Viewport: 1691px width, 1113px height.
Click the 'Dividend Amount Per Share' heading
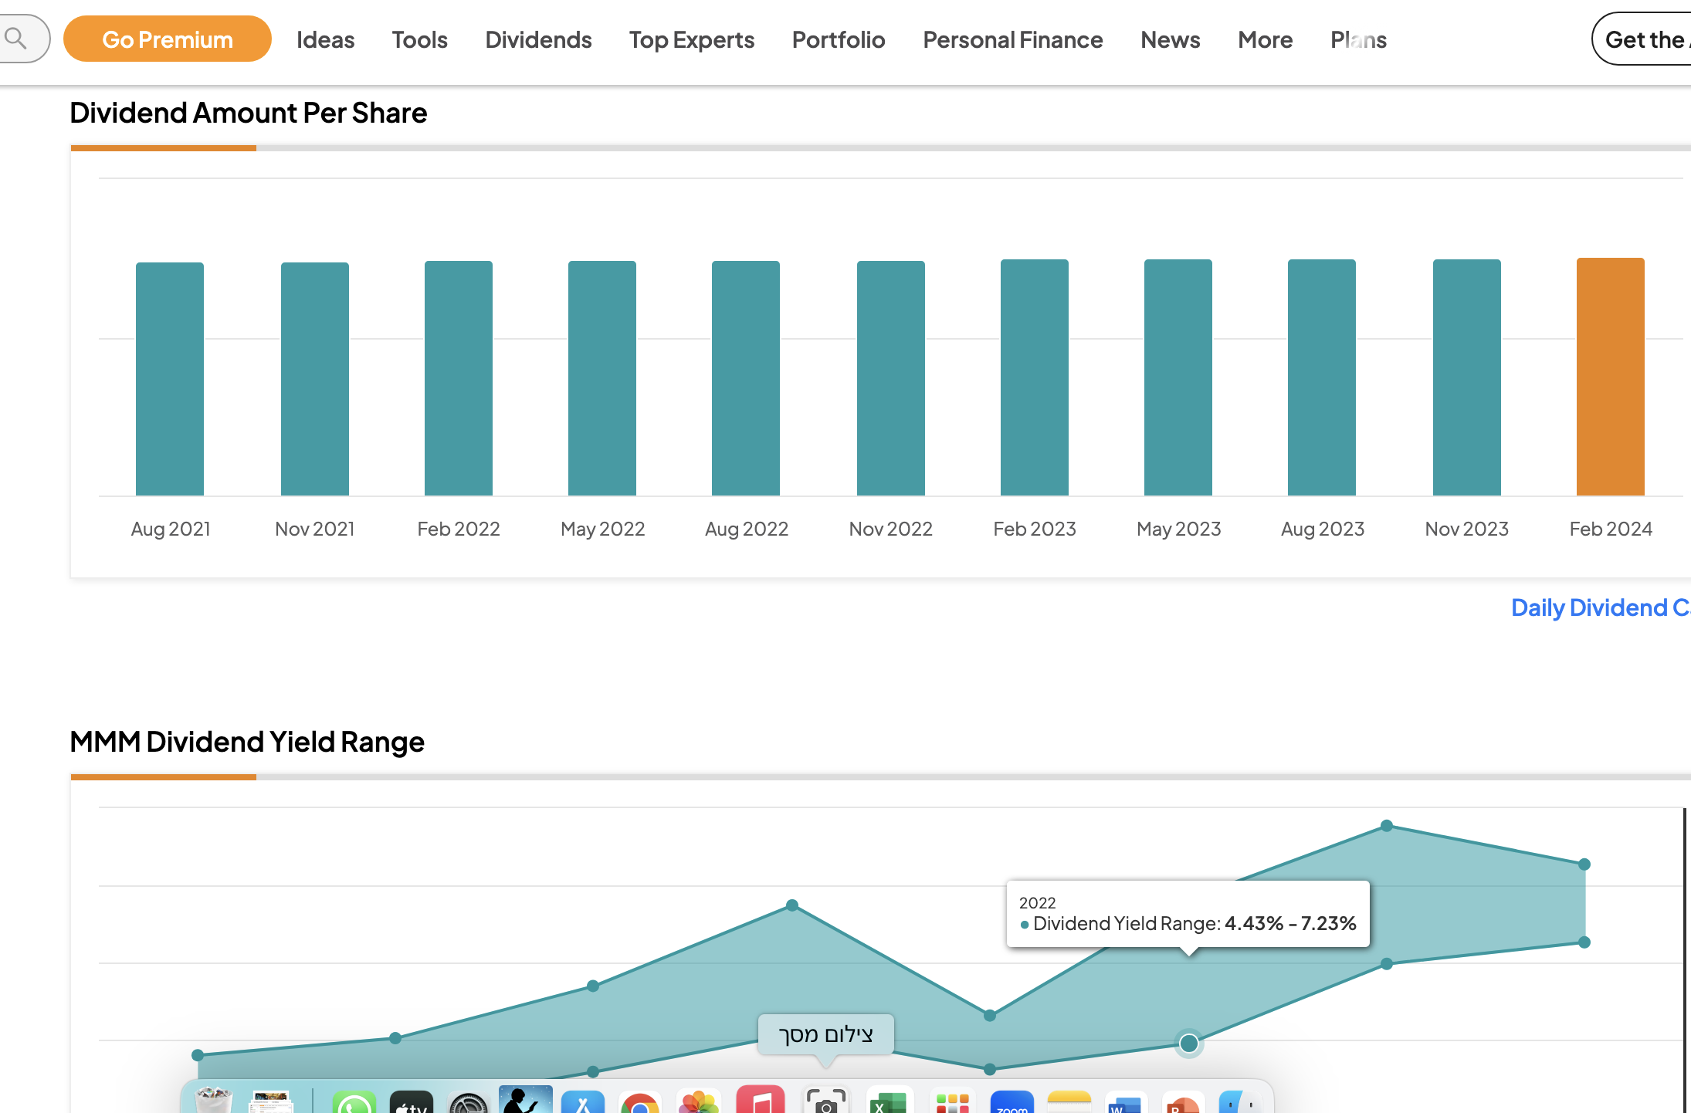click(248, 113)
